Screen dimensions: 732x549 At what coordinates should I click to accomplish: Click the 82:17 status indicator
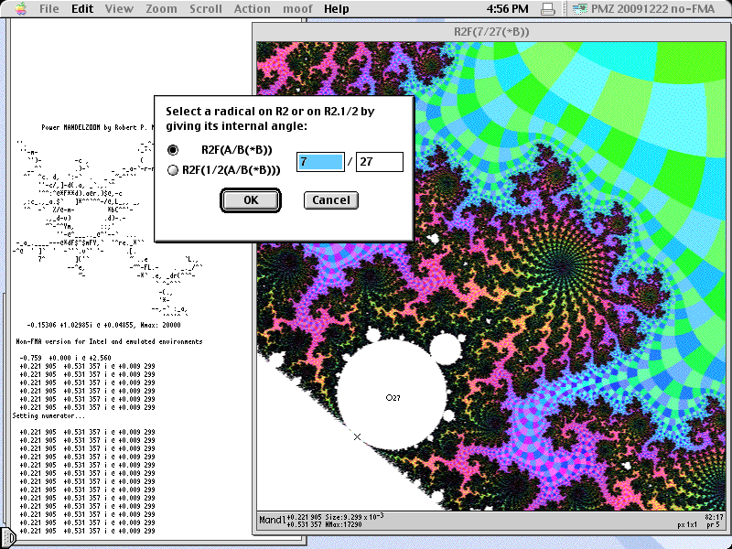click(x=714, y=517)
